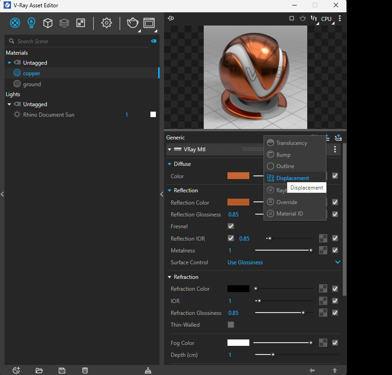Click the blue tag filter icon beside Search Scene

pyautogui.click(x=154, y=41)
